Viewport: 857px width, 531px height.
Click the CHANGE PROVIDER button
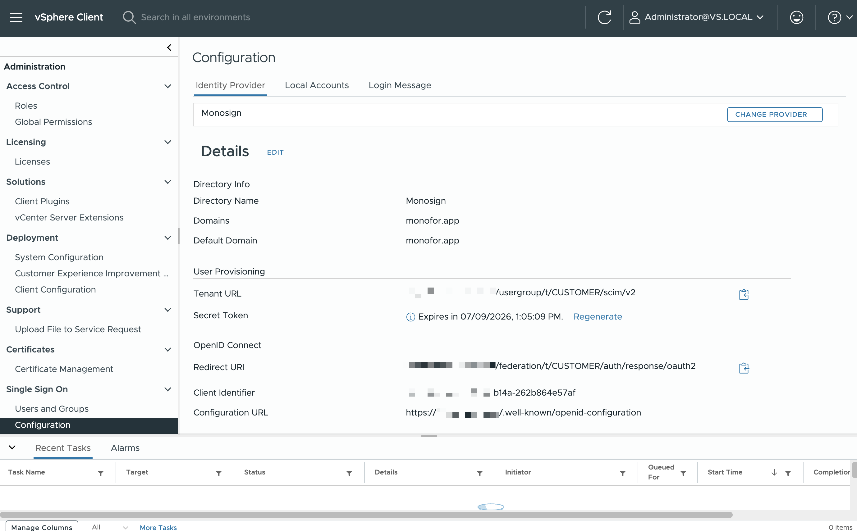click(x=774, y=115)
